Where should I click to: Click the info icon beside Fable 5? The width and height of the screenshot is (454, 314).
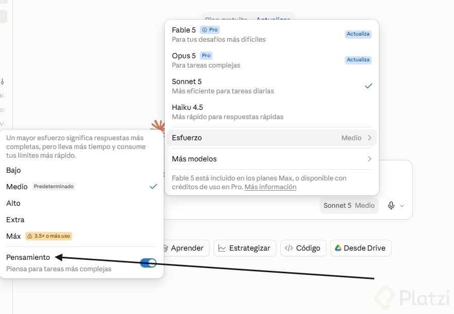pos(204,30)
